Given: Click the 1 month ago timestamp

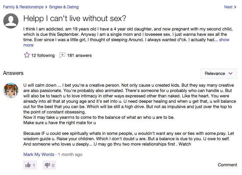Looking at the screenshot, I should click(x=70, y=154).
